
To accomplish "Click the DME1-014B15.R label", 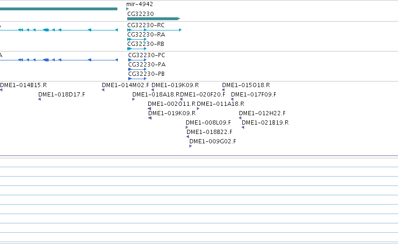I will [23, 85].
